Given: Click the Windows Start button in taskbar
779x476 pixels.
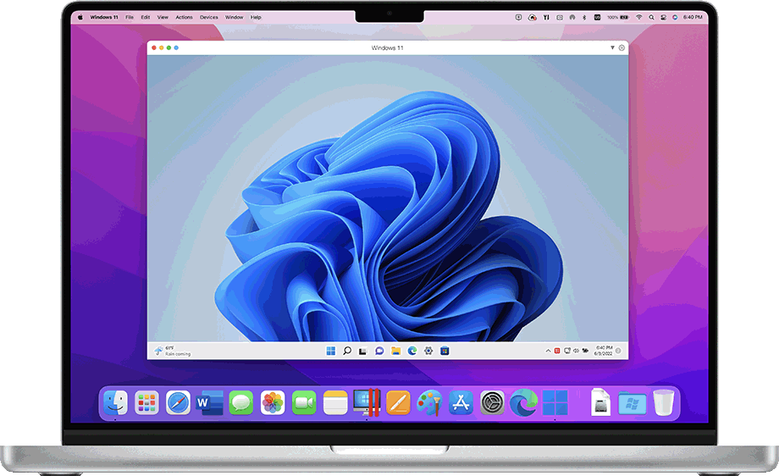Looking at the screenshot, I should click(x=331, y=351).
